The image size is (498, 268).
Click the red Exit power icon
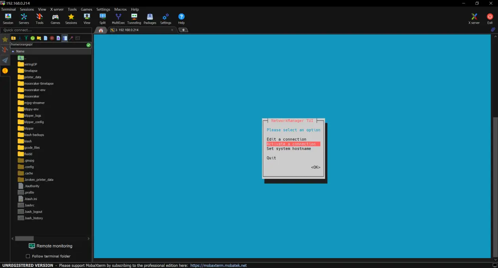[x=490, y=19]
